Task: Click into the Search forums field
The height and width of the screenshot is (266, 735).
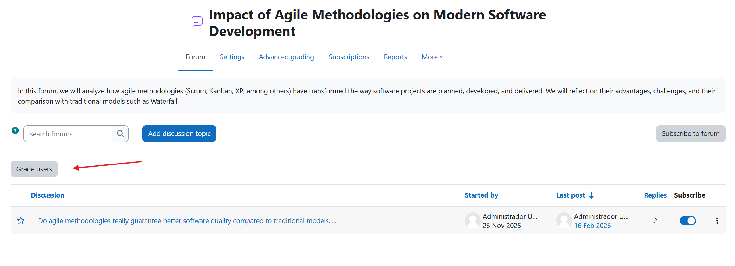Action: tap(68, 134)
